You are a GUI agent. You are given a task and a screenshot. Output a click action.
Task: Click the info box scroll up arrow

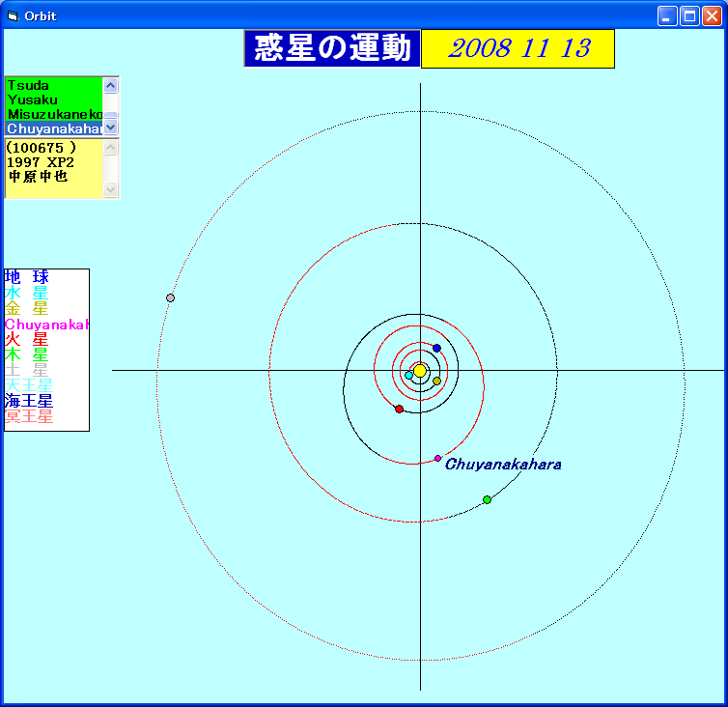click(x=110, y=148)
